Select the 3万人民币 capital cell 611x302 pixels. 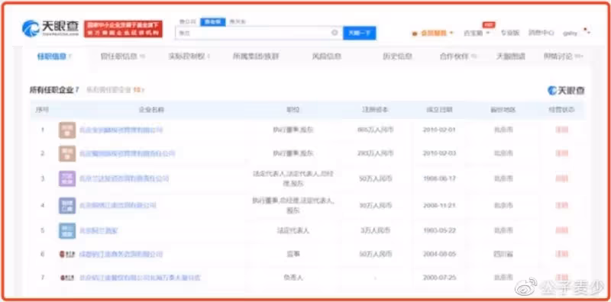point(375,230)
